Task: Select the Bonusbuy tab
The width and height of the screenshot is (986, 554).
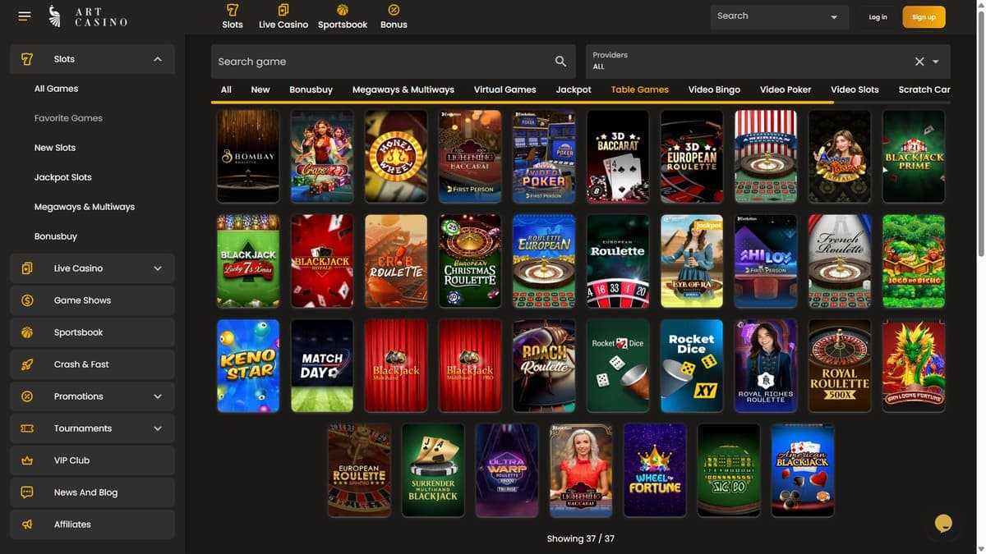Action: pos(311,89)
